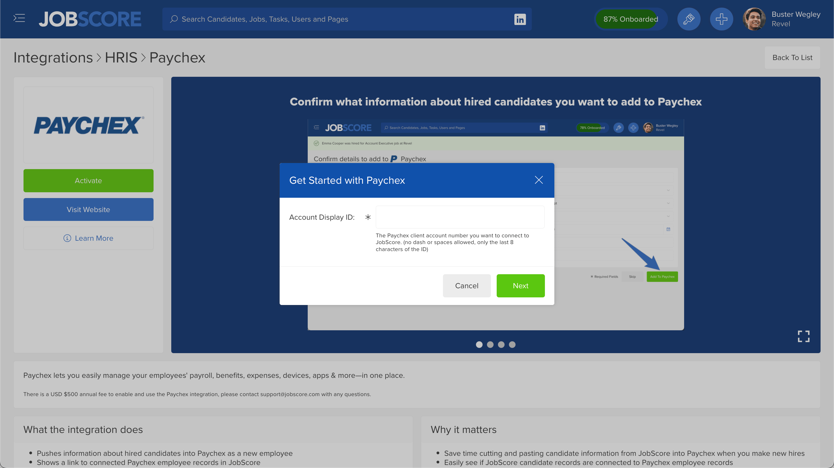Open the Integrations breadcrumb
Viewport: 834px width, 468px height.
tap(53, 58)
